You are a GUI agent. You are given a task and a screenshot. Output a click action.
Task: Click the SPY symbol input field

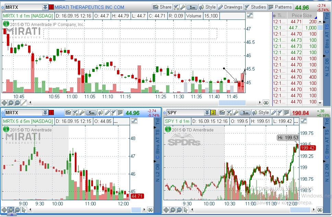tap(186, 113)
